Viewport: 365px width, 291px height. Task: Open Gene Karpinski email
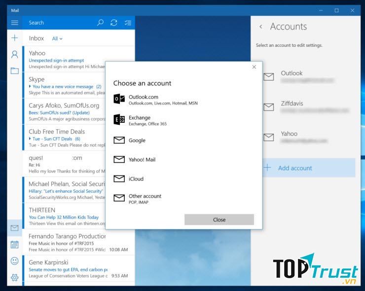coord(78,269)
